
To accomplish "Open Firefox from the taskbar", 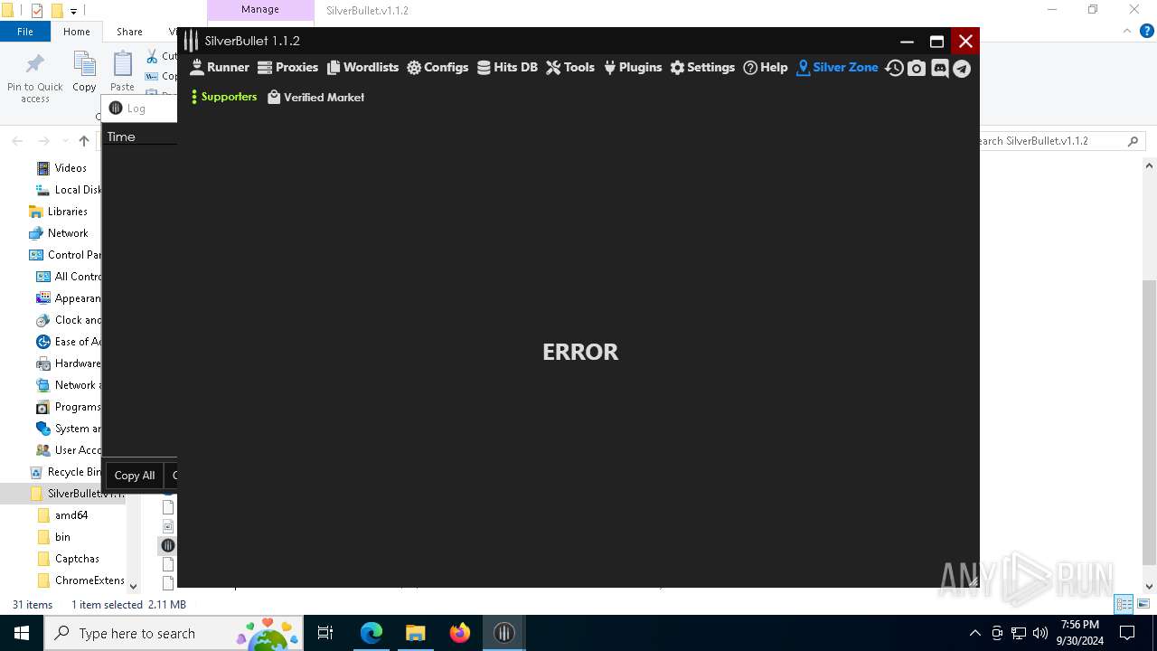I will 460,633.
